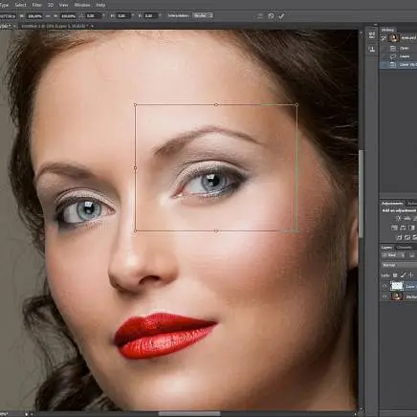Open the Filter menu
Image resolution: width=417 pixels, height=417 pixels.
(x=37, y=5)
